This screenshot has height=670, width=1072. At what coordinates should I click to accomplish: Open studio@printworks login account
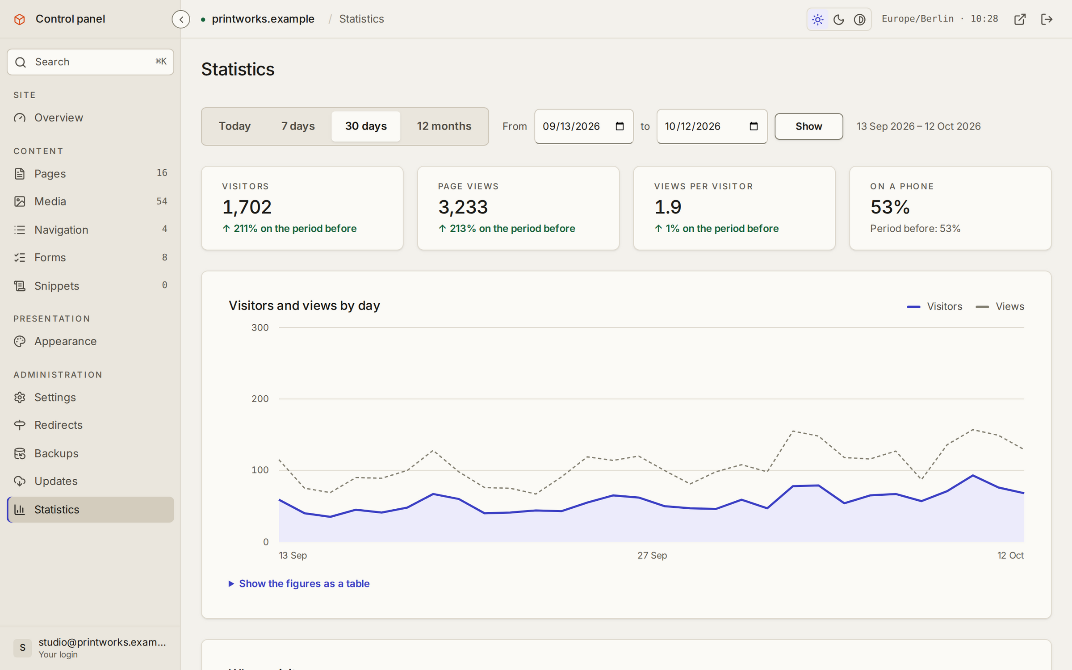point(90,647)
